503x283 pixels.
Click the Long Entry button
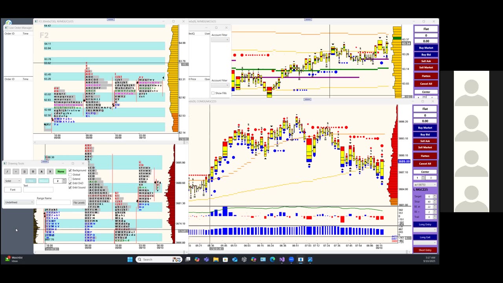coord(425,224)
